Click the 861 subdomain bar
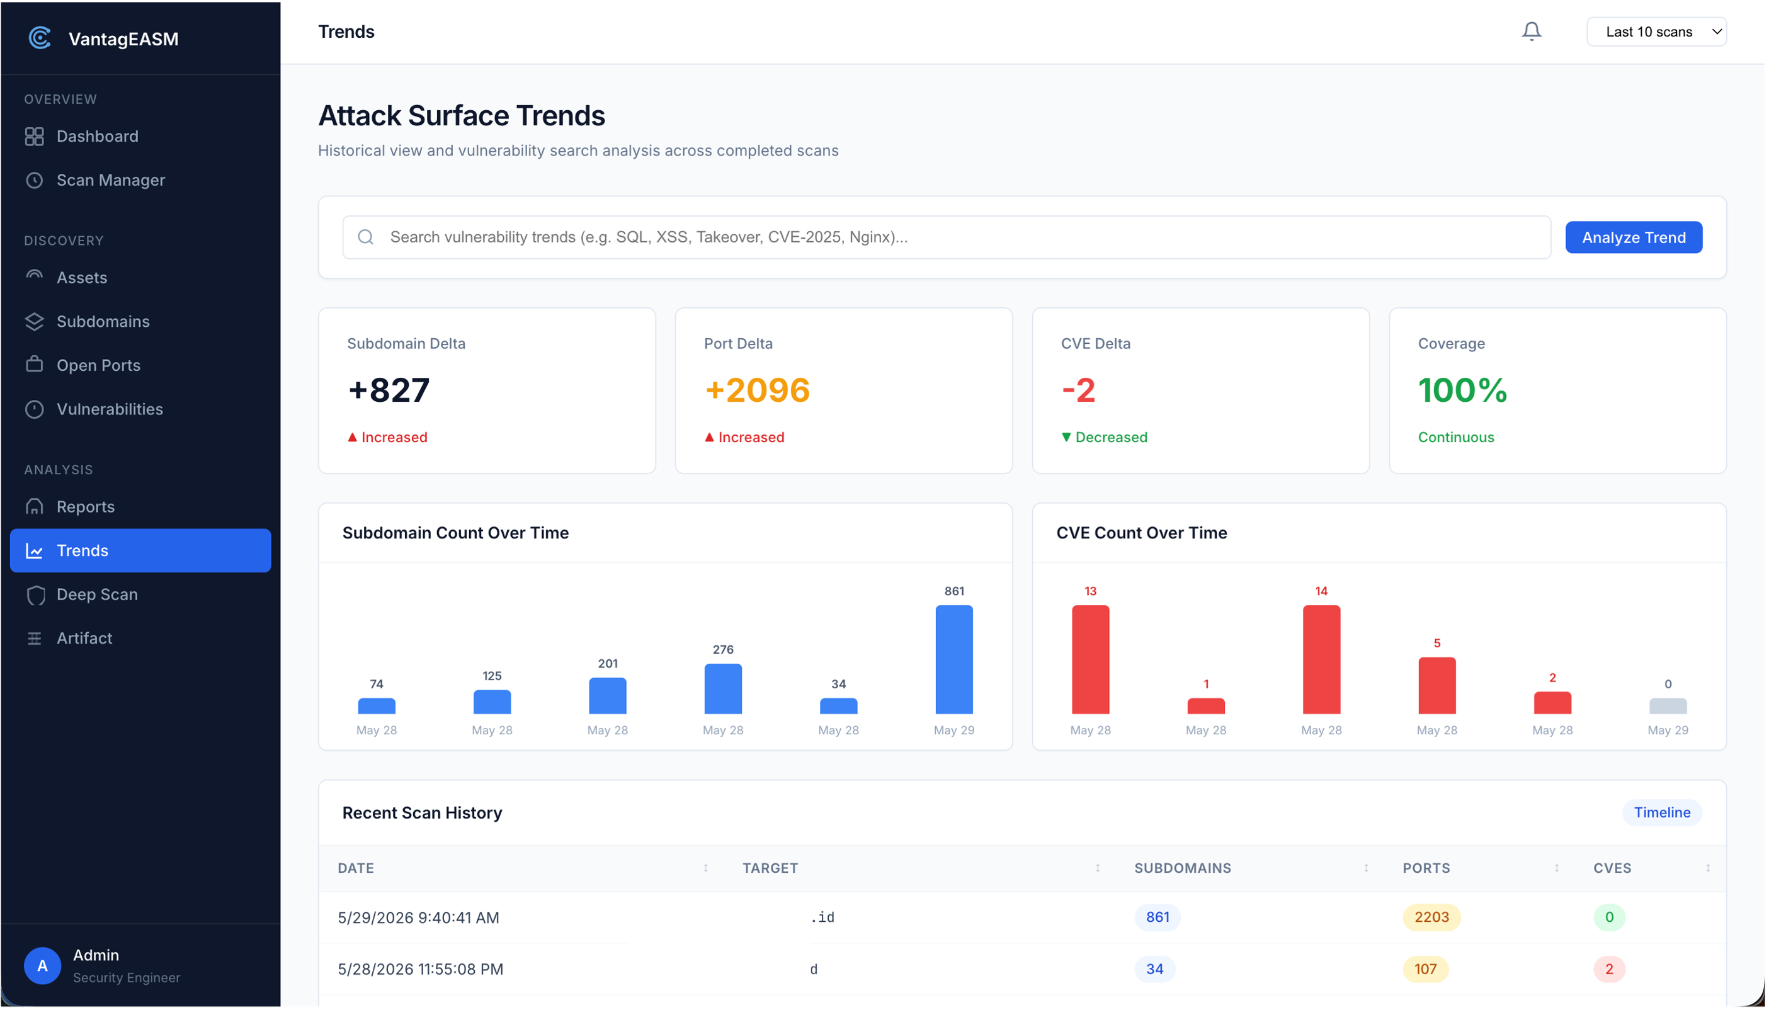The image size is (1769, 1010). pos(954,659)
